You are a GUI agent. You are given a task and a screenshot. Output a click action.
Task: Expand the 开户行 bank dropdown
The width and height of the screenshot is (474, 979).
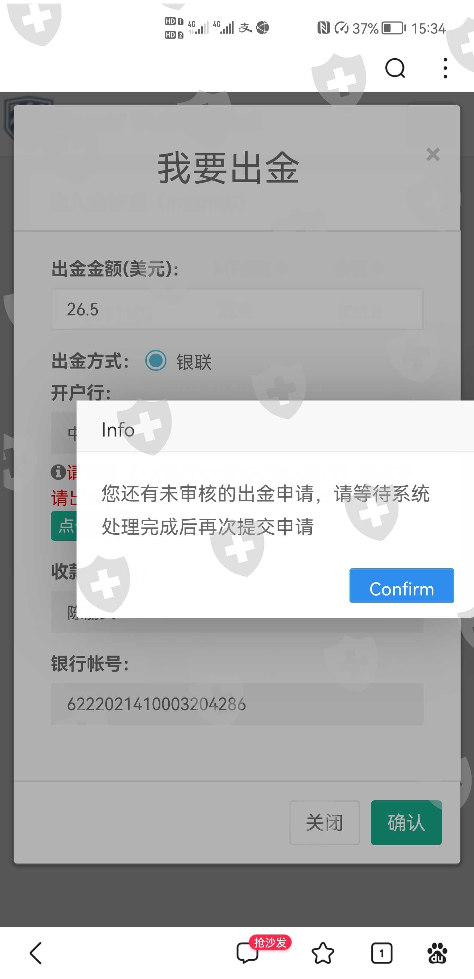(x=64, y=433)
